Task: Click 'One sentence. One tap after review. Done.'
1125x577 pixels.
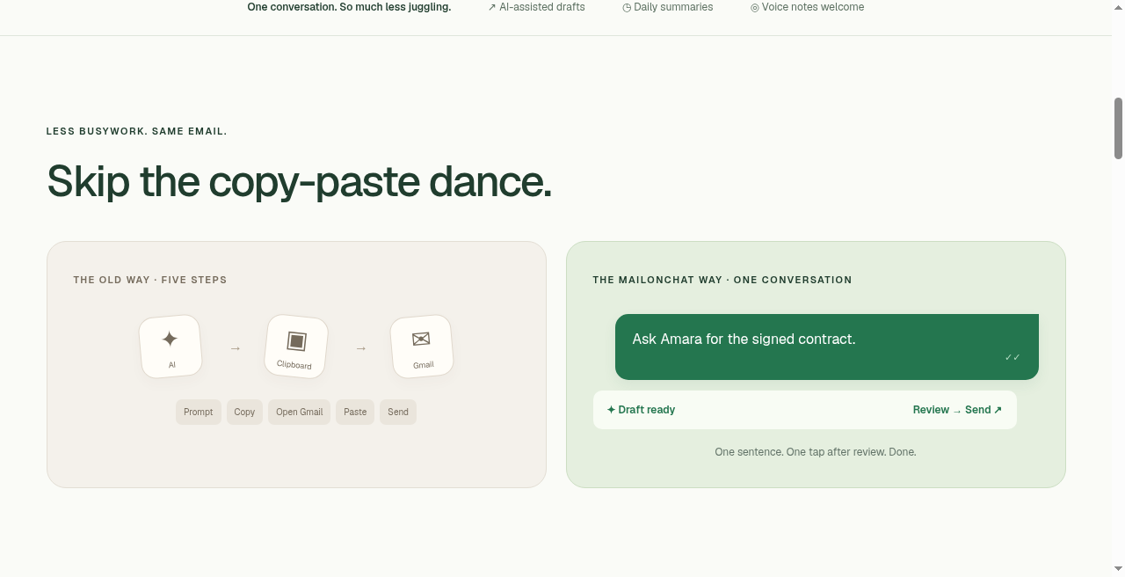Action: click(816, 452)
